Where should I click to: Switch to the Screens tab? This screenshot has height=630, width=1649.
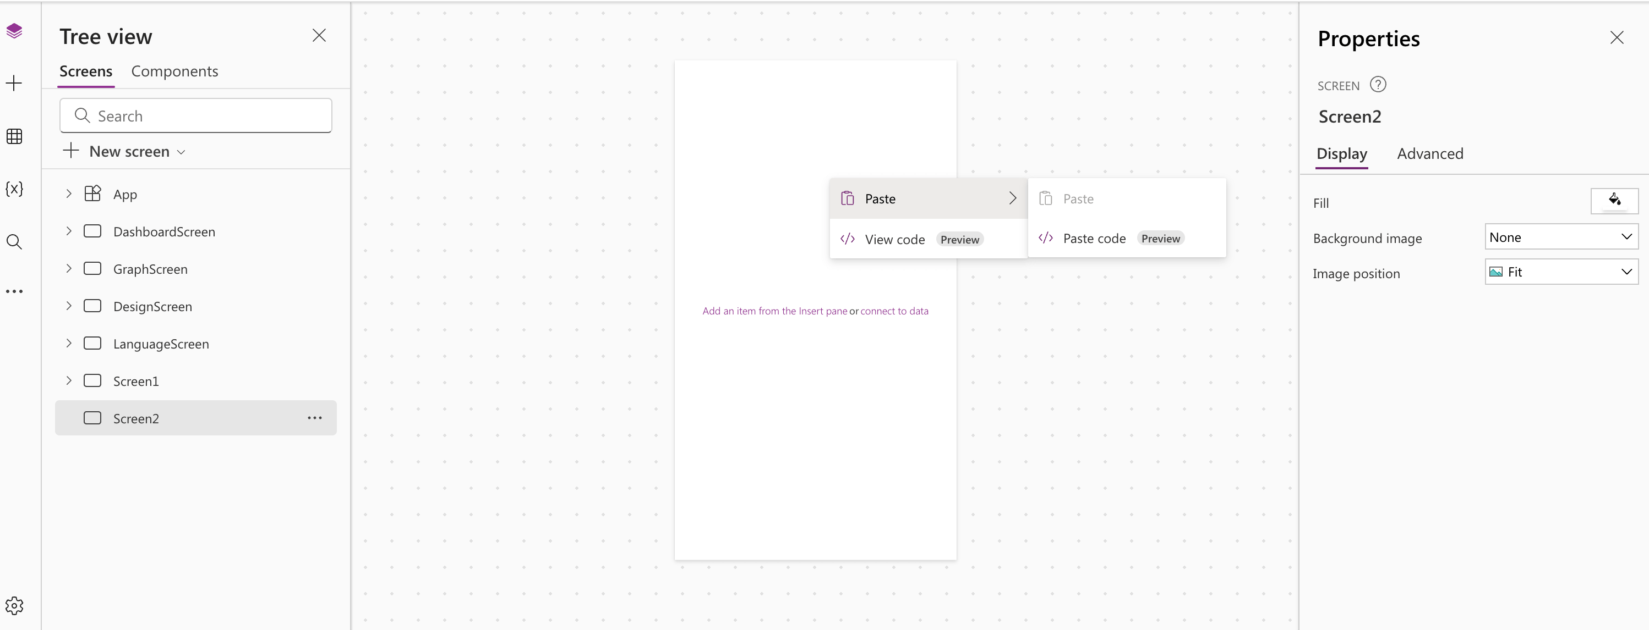point(86,71)
